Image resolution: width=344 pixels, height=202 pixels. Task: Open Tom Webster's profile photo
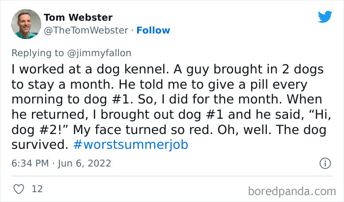[x=26, y=24]
